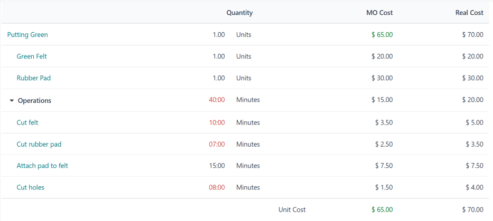Viewport: 493px width, 221px height.
Task: Click Putting Green's green $ 65.00 MO cost
Action: pos(382,35)
